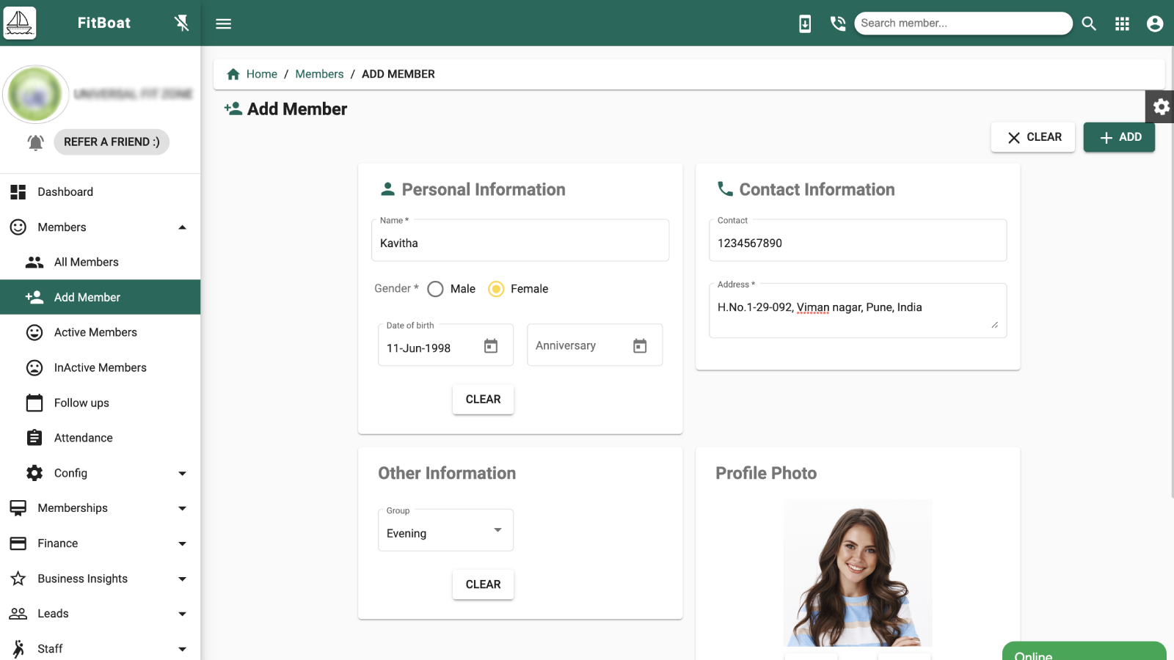Viewport: 1174px width, 660px height.
Task: Open the Group dropdown showing Evening
Action: pos(498,529)
